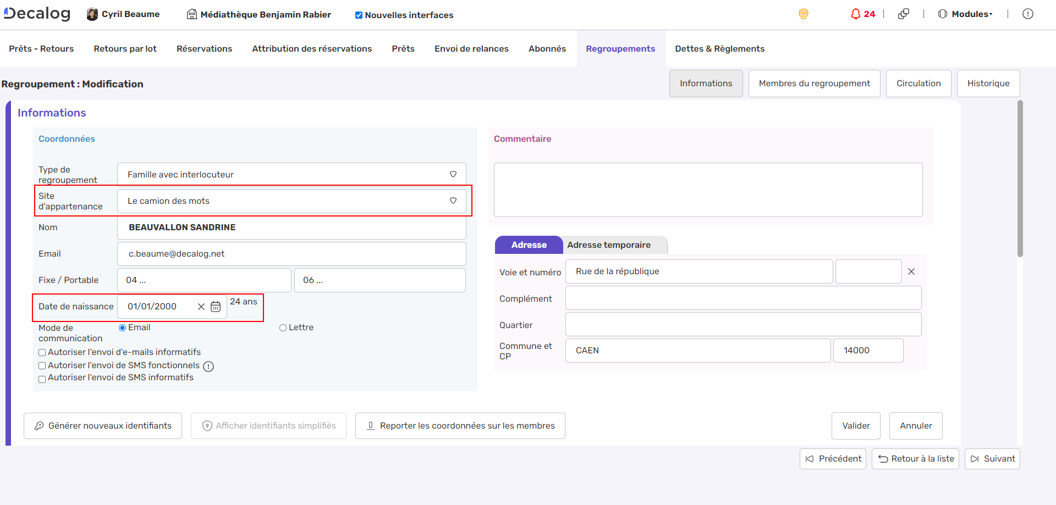The image size is (1056, 505).
Task: Click the vertical scrollbar on the right
Action: click(x=1020, y=179)
